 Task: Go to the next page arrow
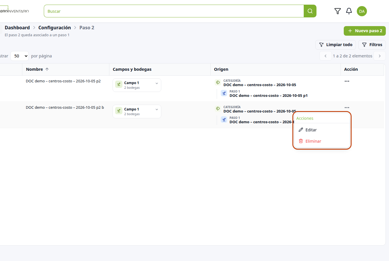click(x=379, y=56)
